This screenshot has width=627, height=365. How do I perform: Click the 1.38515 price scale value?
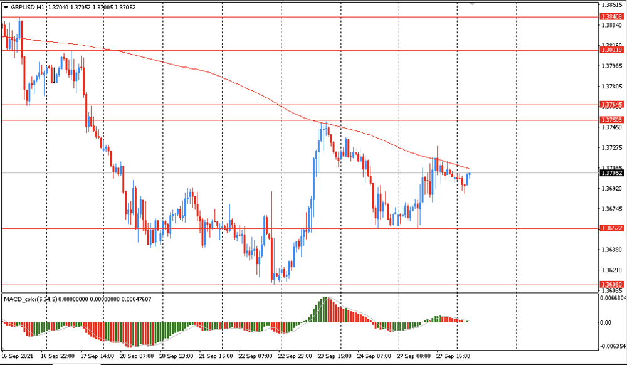pos(612,5)
